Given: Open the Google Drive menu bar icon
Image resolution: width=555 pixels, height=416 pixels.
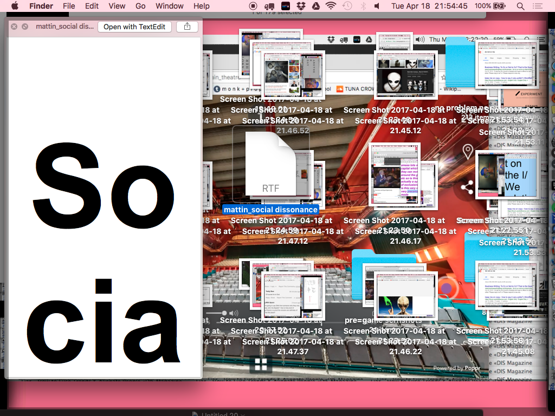Looking at the screenshot, I should (x=316, y=6).
